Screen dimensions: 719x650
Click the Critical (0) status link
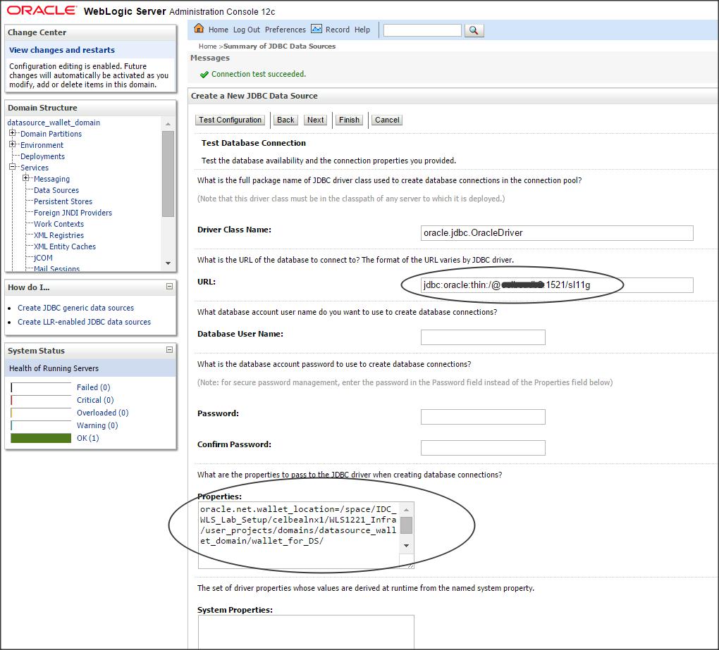(95, 400)
